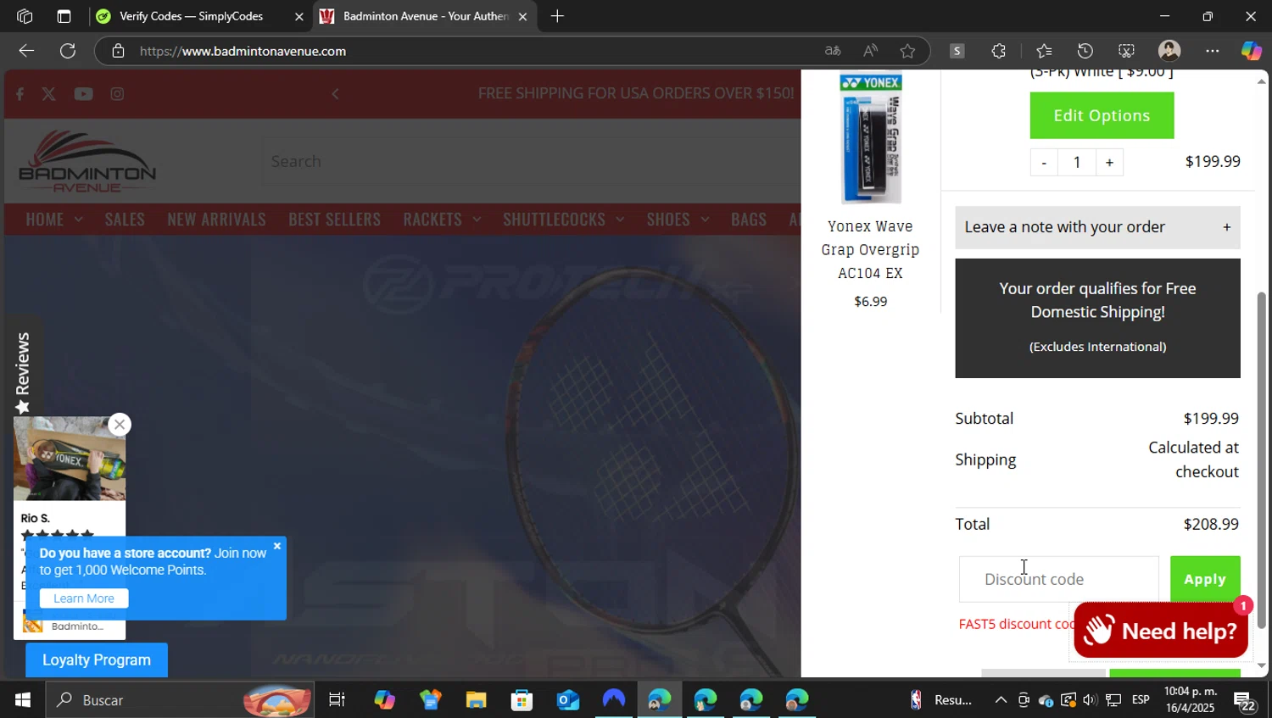Open the BEST SELLERS menu item
This screenshot has width=1272, height=718.
[x=334, y=220]
